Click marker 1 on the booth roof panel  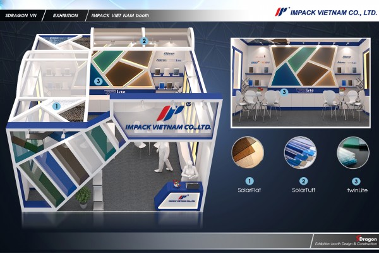pos(57,106)
